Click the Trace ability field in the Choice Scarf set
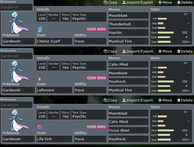The width and height of the screenshot is (194, 147). (90, 41)
